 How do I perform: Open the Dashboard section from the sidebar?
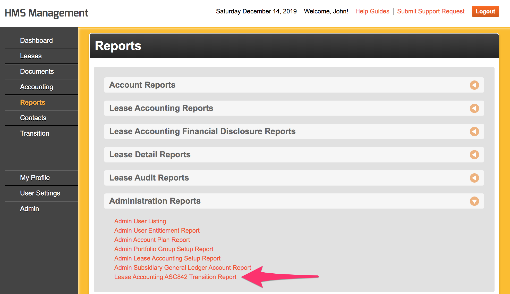pos(36,40)
